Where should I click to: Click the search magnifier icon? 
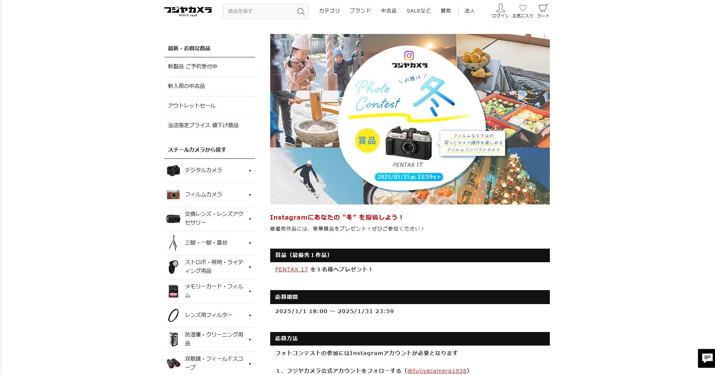point(301,12)
